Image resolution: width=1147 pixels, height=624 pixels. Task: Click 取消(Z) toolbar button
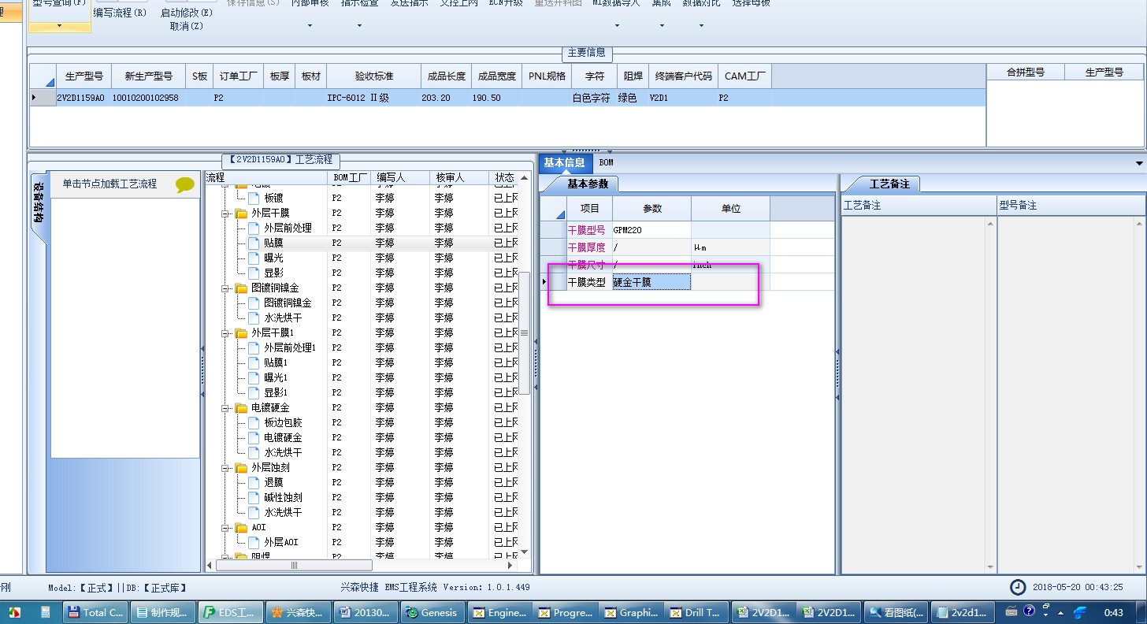coord(187,26)
